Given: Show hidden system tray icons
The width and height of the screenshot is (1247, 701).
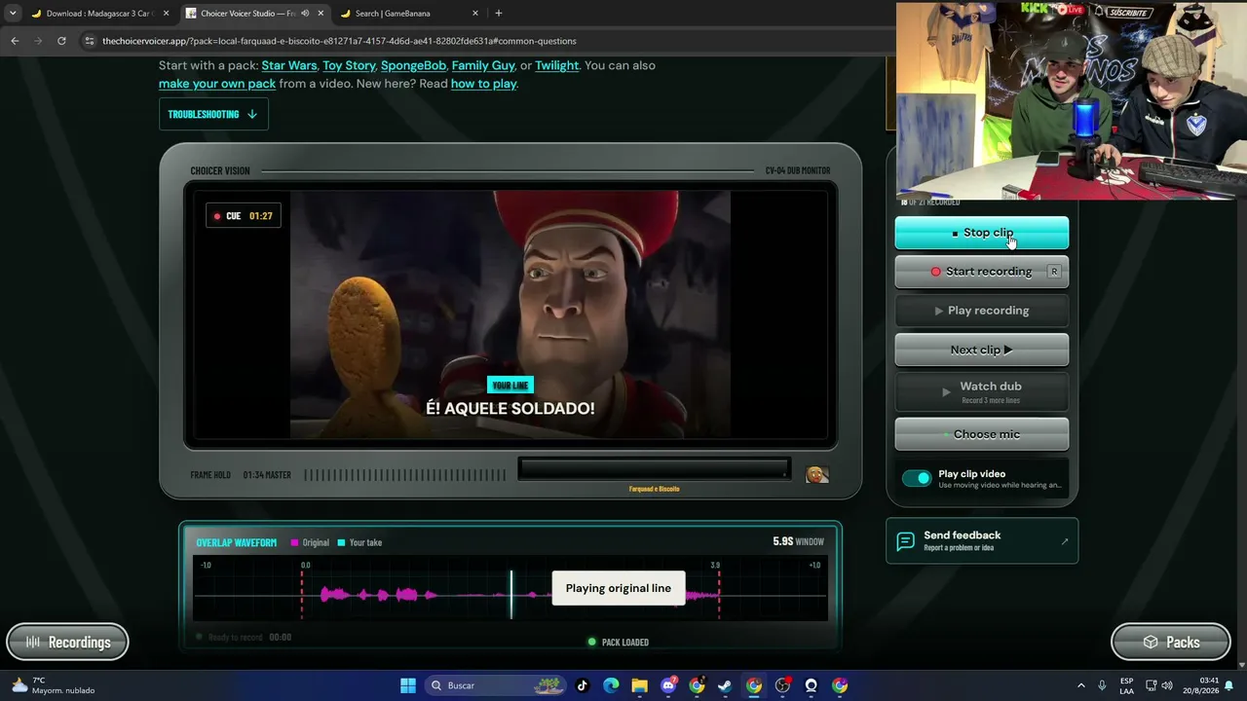Looking at the screenshot, I should pos(1080,685).
